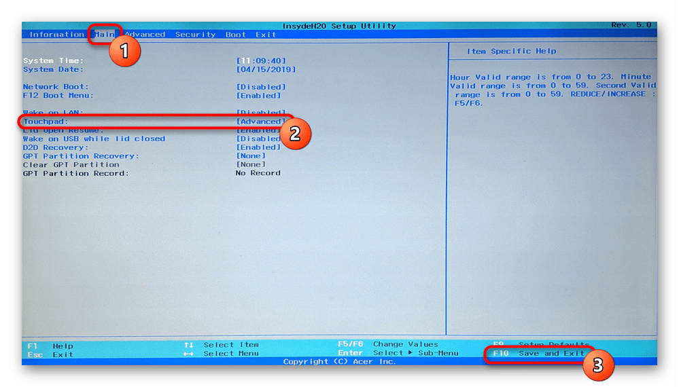Open the Security tab
679x387 pixels.
click(x=195, y=35)
